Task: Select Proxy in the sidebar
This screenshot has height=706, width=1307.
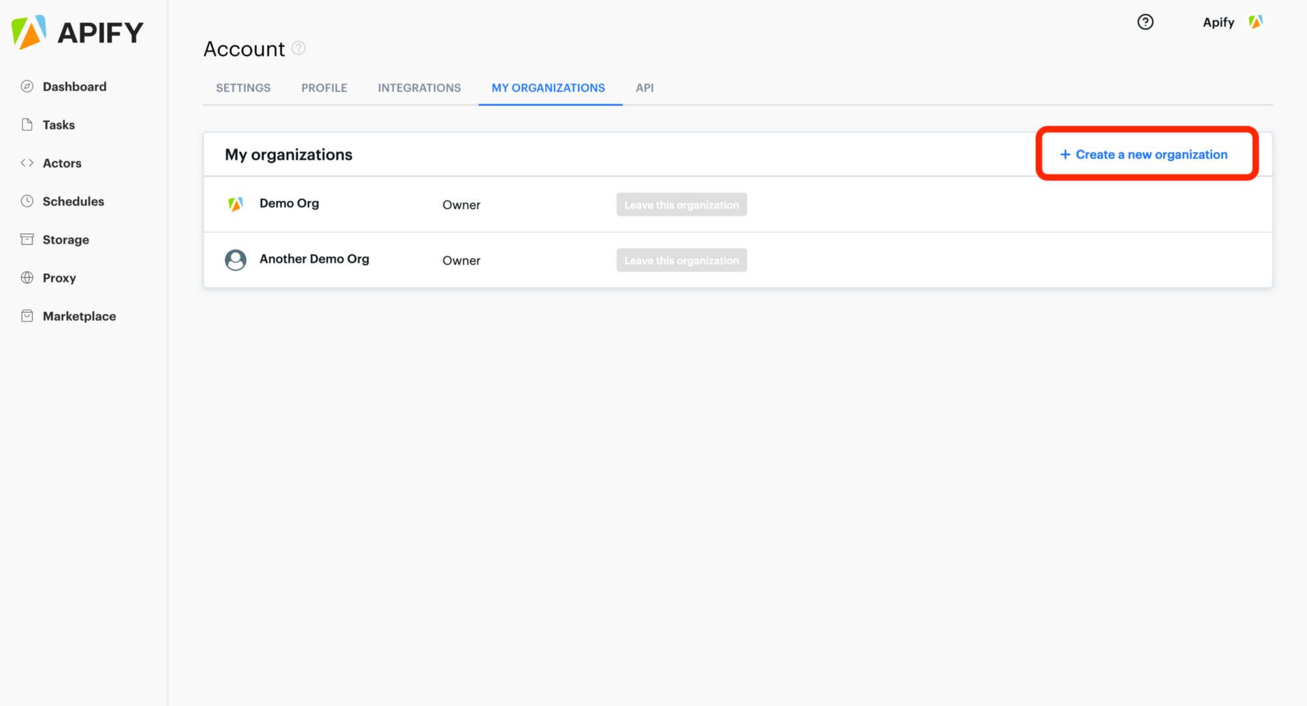Action: click(x=59, y=278)
